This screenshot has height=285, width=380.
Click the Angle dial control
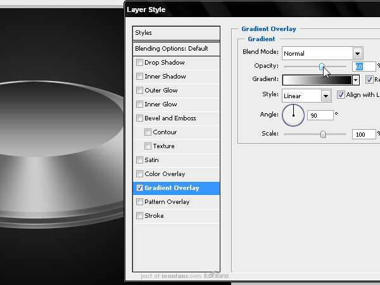[293, 115]
